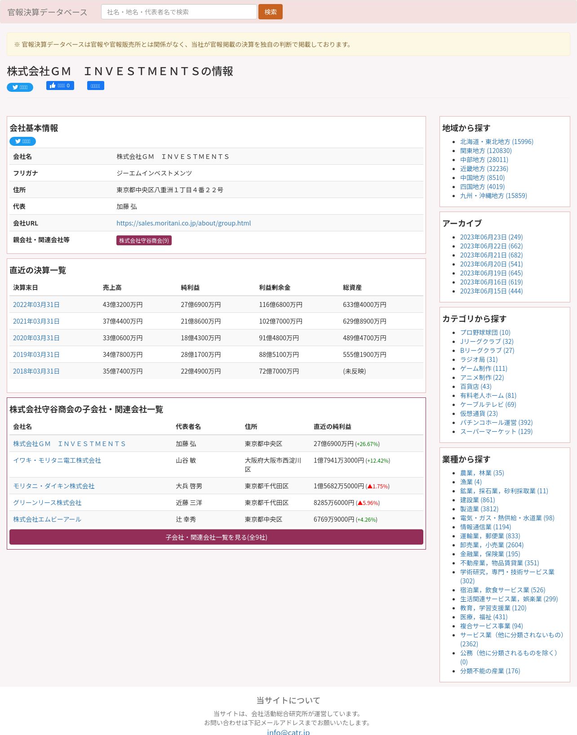The image size is (577, 735).
Task: Open 情報通信業 (1194) industry
Action: [x=485, y=527]
